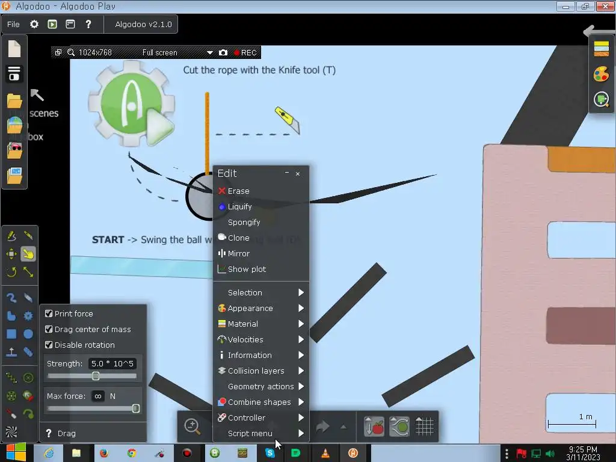This screenshot has width=616, height=462.
Task: Select the Move tool
Action: tap(11, 254)
